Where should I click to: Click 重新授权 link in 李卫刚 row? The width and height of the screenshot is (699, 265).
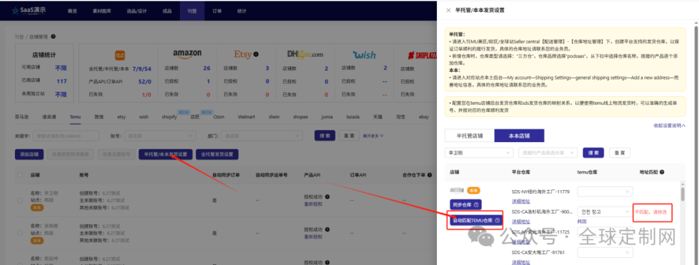click(x=313, y=204)
